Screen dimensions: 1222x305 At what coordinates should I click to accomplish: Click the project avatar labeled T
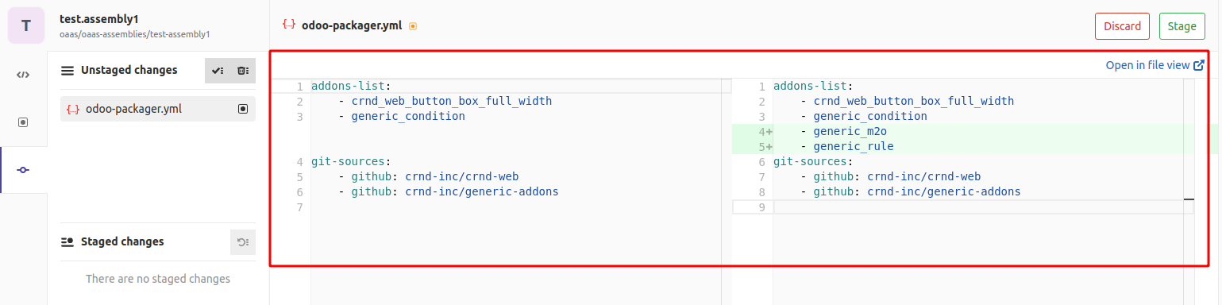click(26, 25)
